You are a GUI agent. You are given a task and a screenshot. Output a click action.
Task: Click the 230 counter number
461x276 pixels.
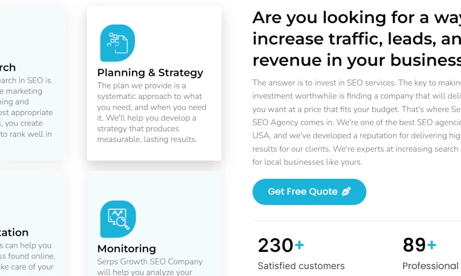click(275, 246)
